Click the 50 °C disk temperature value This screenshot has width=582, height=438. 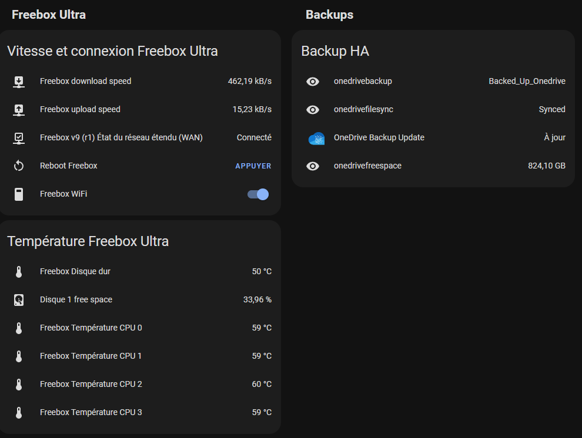(262, 271)
